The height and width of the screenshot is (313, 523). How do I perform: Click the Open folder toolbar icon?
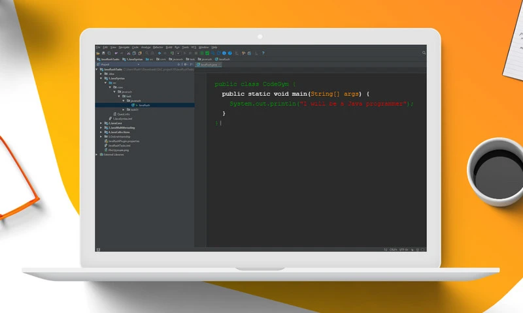[x=98, y=53]
